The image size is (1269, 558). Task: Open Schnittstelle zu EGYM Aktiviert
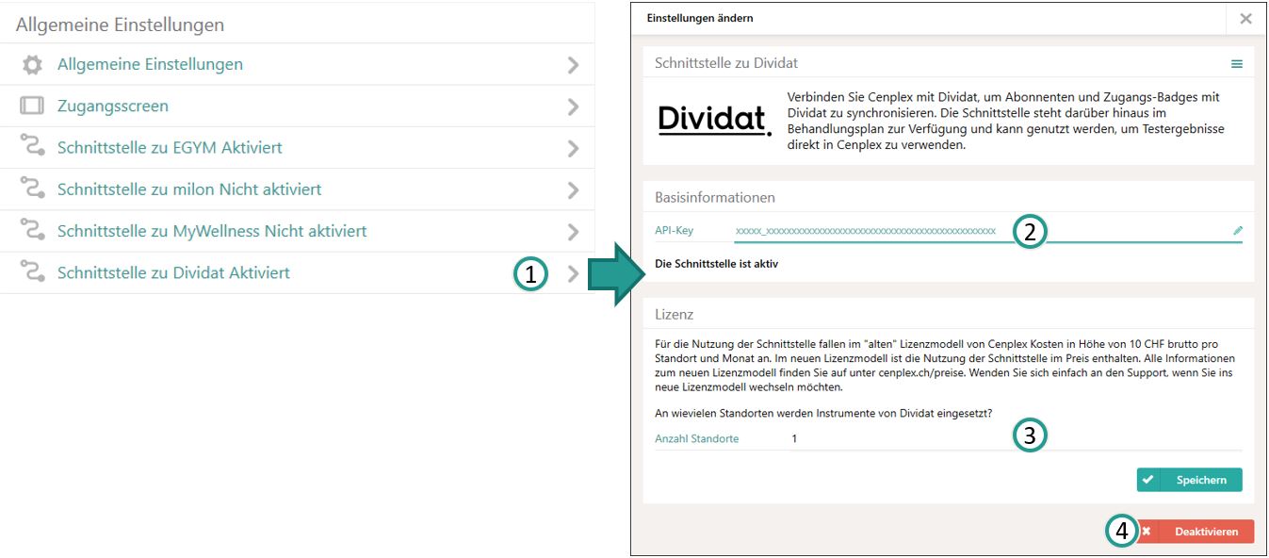pos(297,148)
